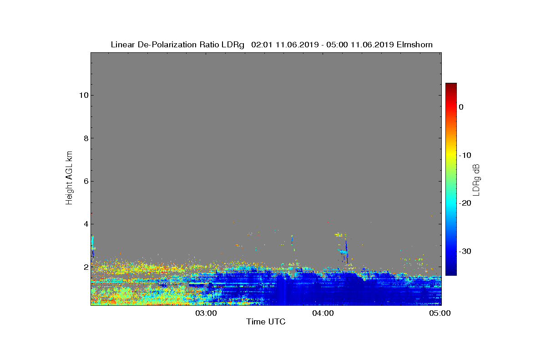Click the 'LDRg dB' colorbar label
Image resolution: width=546 pixels, height=364 pixels.
pos(476,179)
